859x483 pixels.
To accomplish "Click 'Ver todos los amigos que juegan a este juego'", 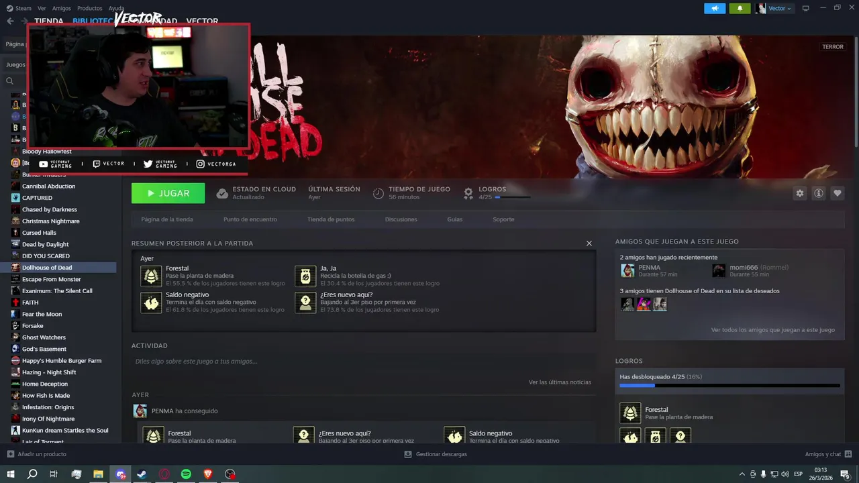I will tap(773, 330).
